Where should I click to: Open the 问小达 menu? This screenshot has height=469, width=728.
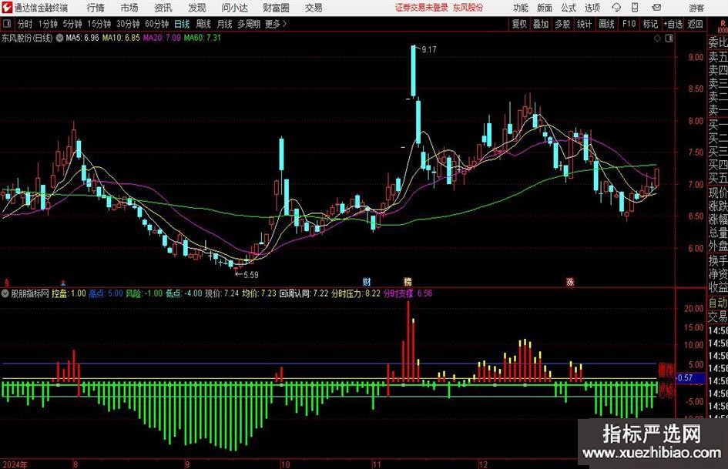(x=234, y=8)
